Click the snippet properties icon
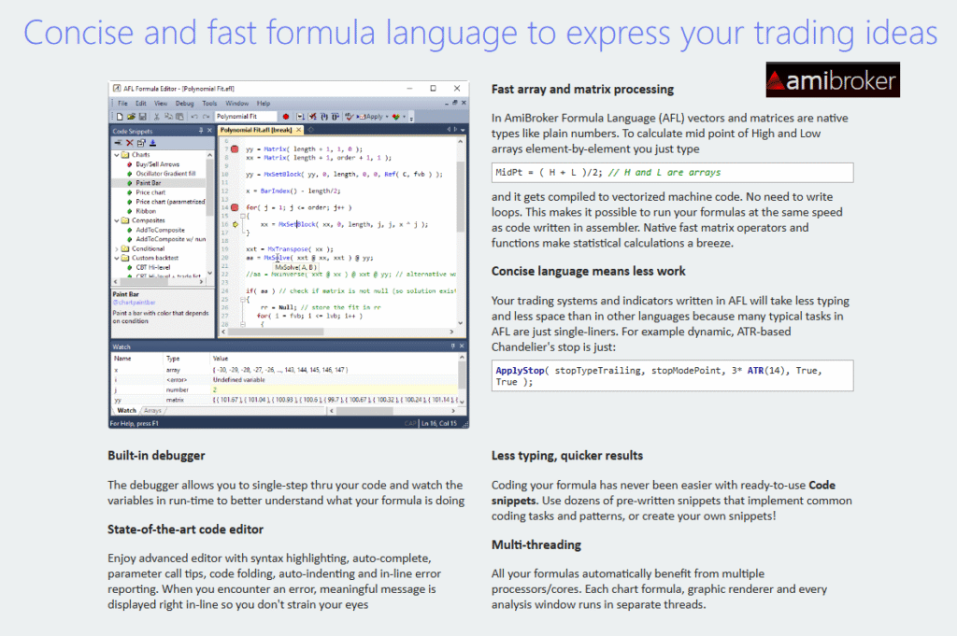 point(141,143)
